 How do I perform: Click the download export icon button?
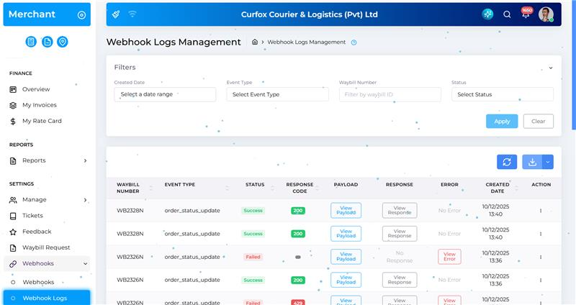[x=532, y=162]
